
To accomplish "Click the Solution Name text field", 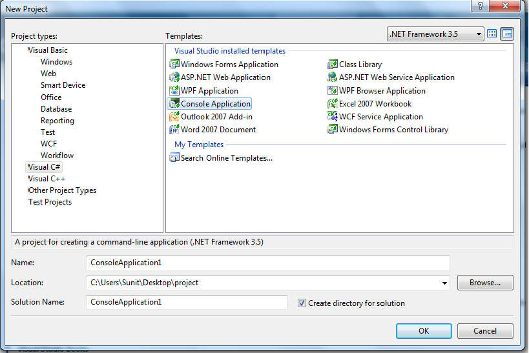I will coord(187,302).
